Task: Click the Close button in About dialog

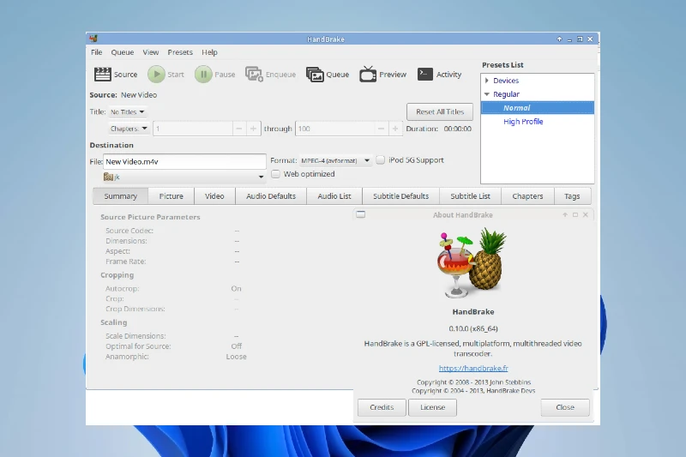Action: pyautogui.click(x=565, y=407)
